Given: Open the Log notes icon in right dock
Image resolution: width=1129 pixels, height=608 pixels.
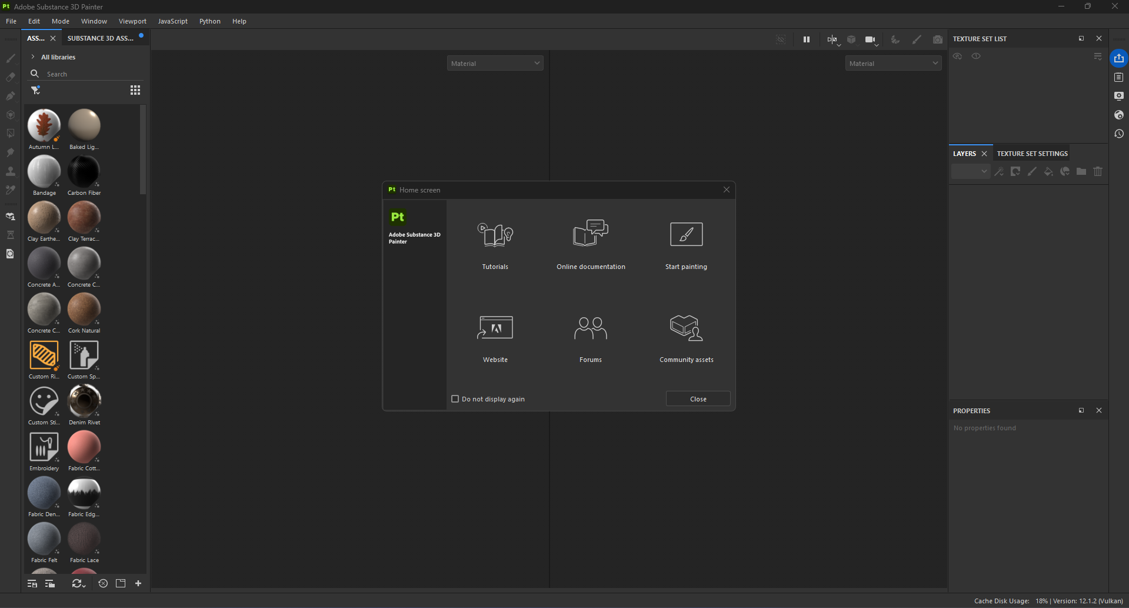Looking at the screenshot, I should coord(1119,77).
